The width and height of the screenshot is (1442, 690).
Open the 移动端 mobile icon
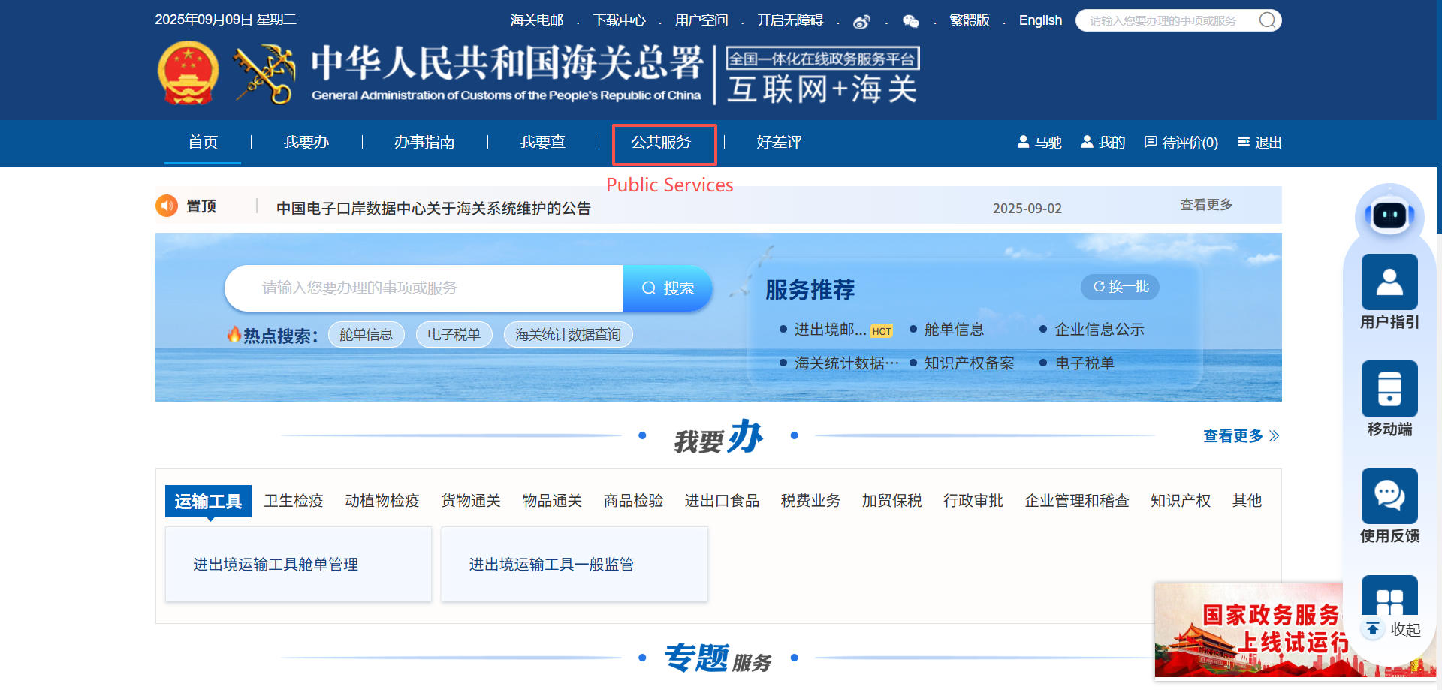click(x=1389, y=389)
